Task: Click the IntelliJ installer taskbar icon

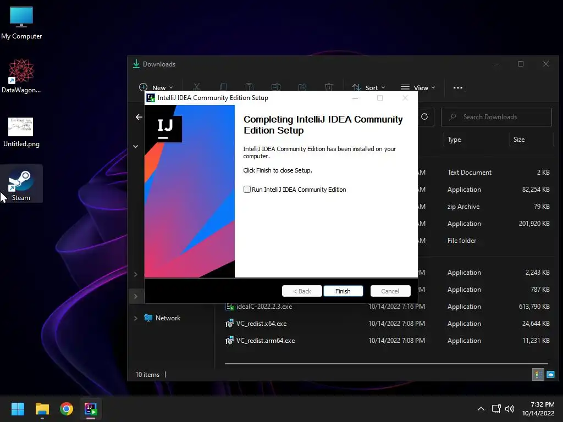Action: [x=91, y=409]
